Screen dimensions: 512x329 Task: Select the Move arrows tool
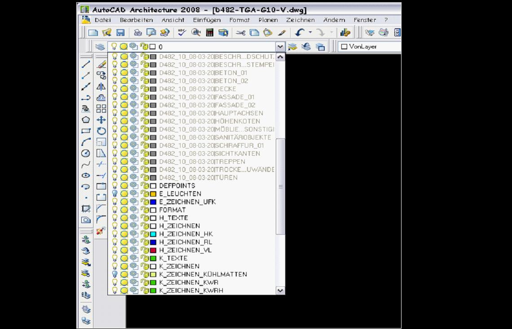tap(101, 120)
